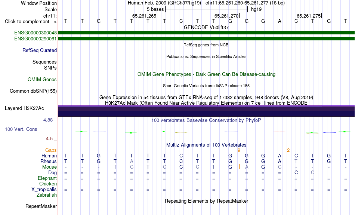Click the Gaps row label
Viewport: 355px width, 215px height.
pos(51,150)
